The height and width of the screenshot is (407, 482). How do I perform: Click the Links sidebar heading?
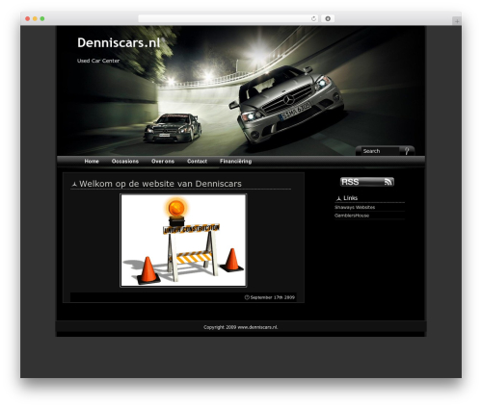[x=350, y=198]
